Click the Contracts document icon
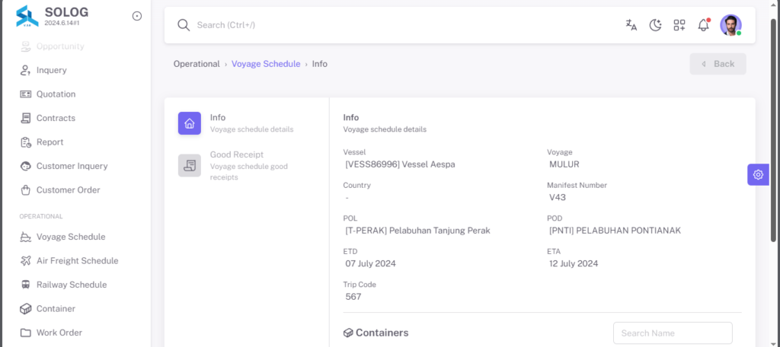The image size is (780, 347). point(26,118)
